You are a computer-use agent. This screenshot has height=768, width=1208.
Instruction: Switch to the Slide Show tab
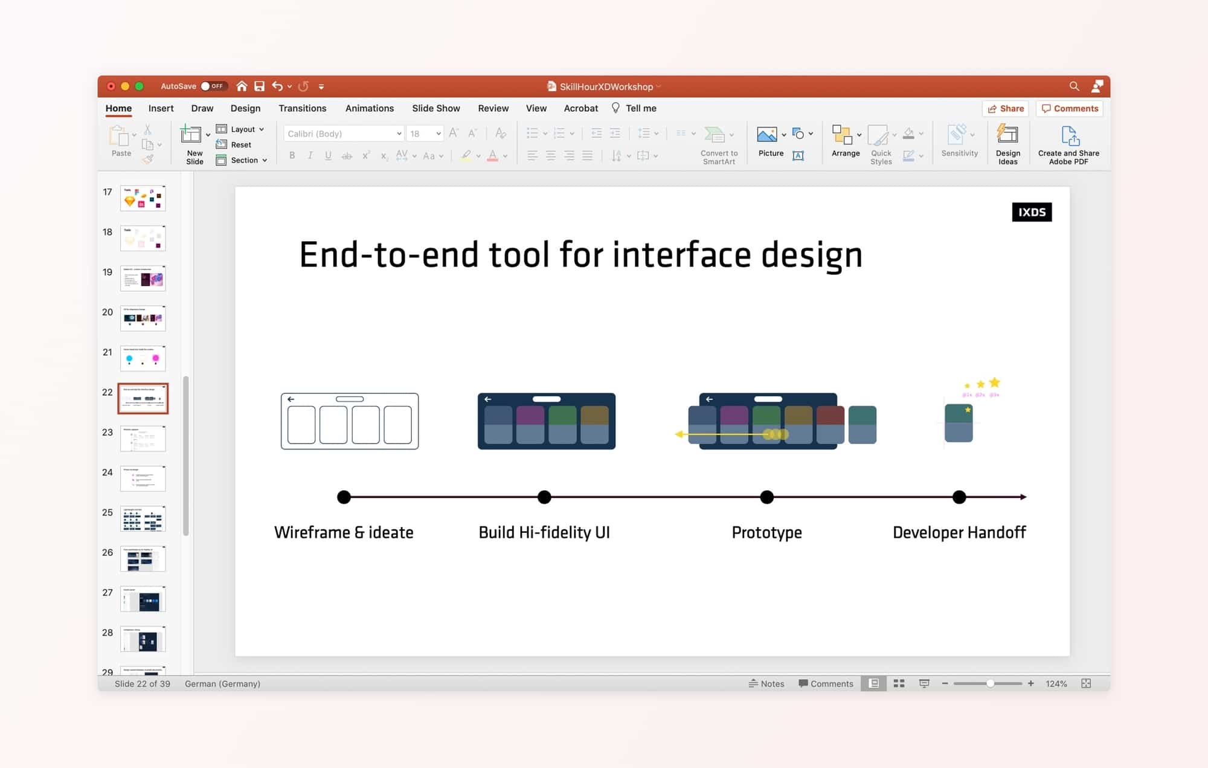click(435, 108)
